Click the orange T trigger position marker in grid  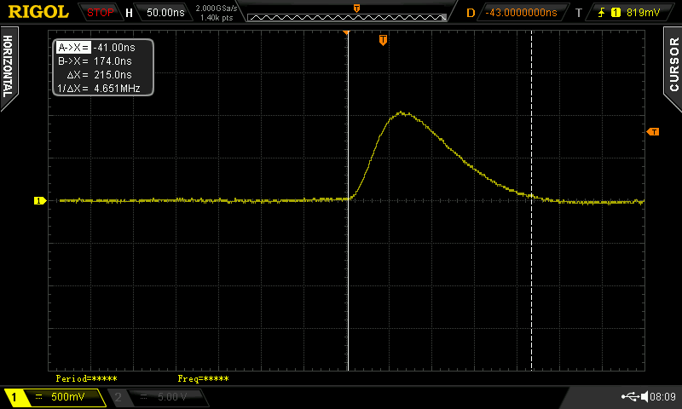click(x=383, y=40)
